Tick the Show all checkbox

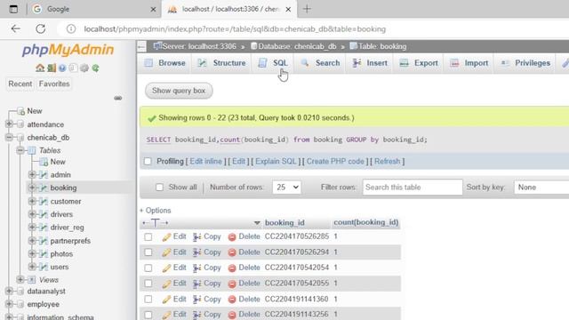[x=159, y=188]
